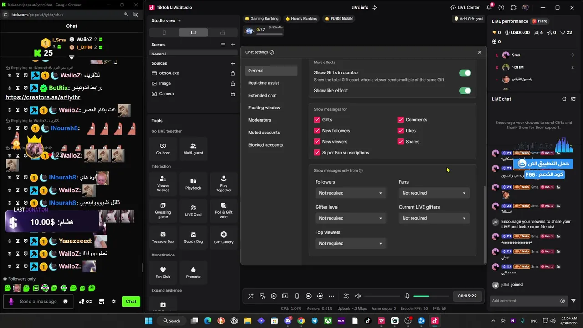Open Moderators settings section
Image resolution: width=583 pixels, height=328 pixels.
point(271,120)
